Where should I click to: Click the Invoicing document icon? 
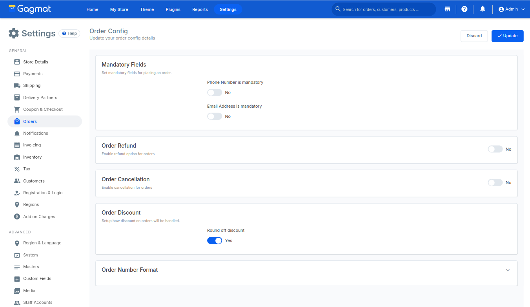point(17,145)
